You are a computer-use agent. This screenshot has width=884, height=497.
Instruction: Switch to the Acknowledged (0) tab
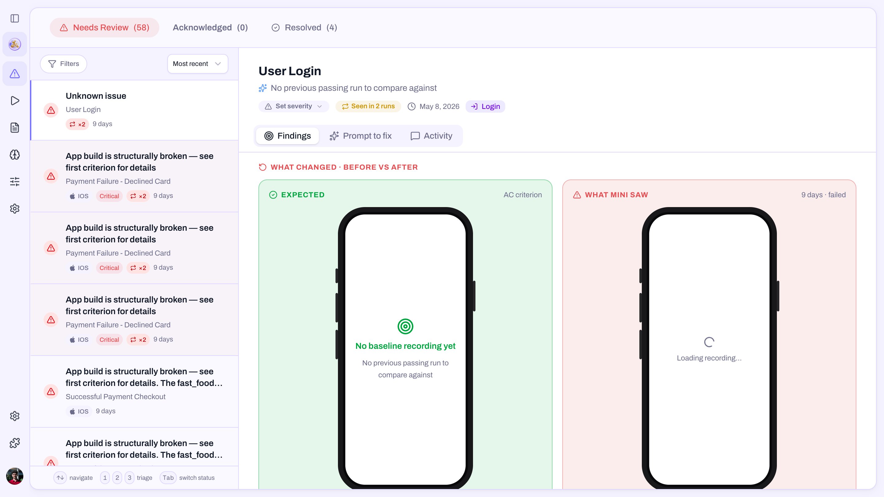[210, 27]
